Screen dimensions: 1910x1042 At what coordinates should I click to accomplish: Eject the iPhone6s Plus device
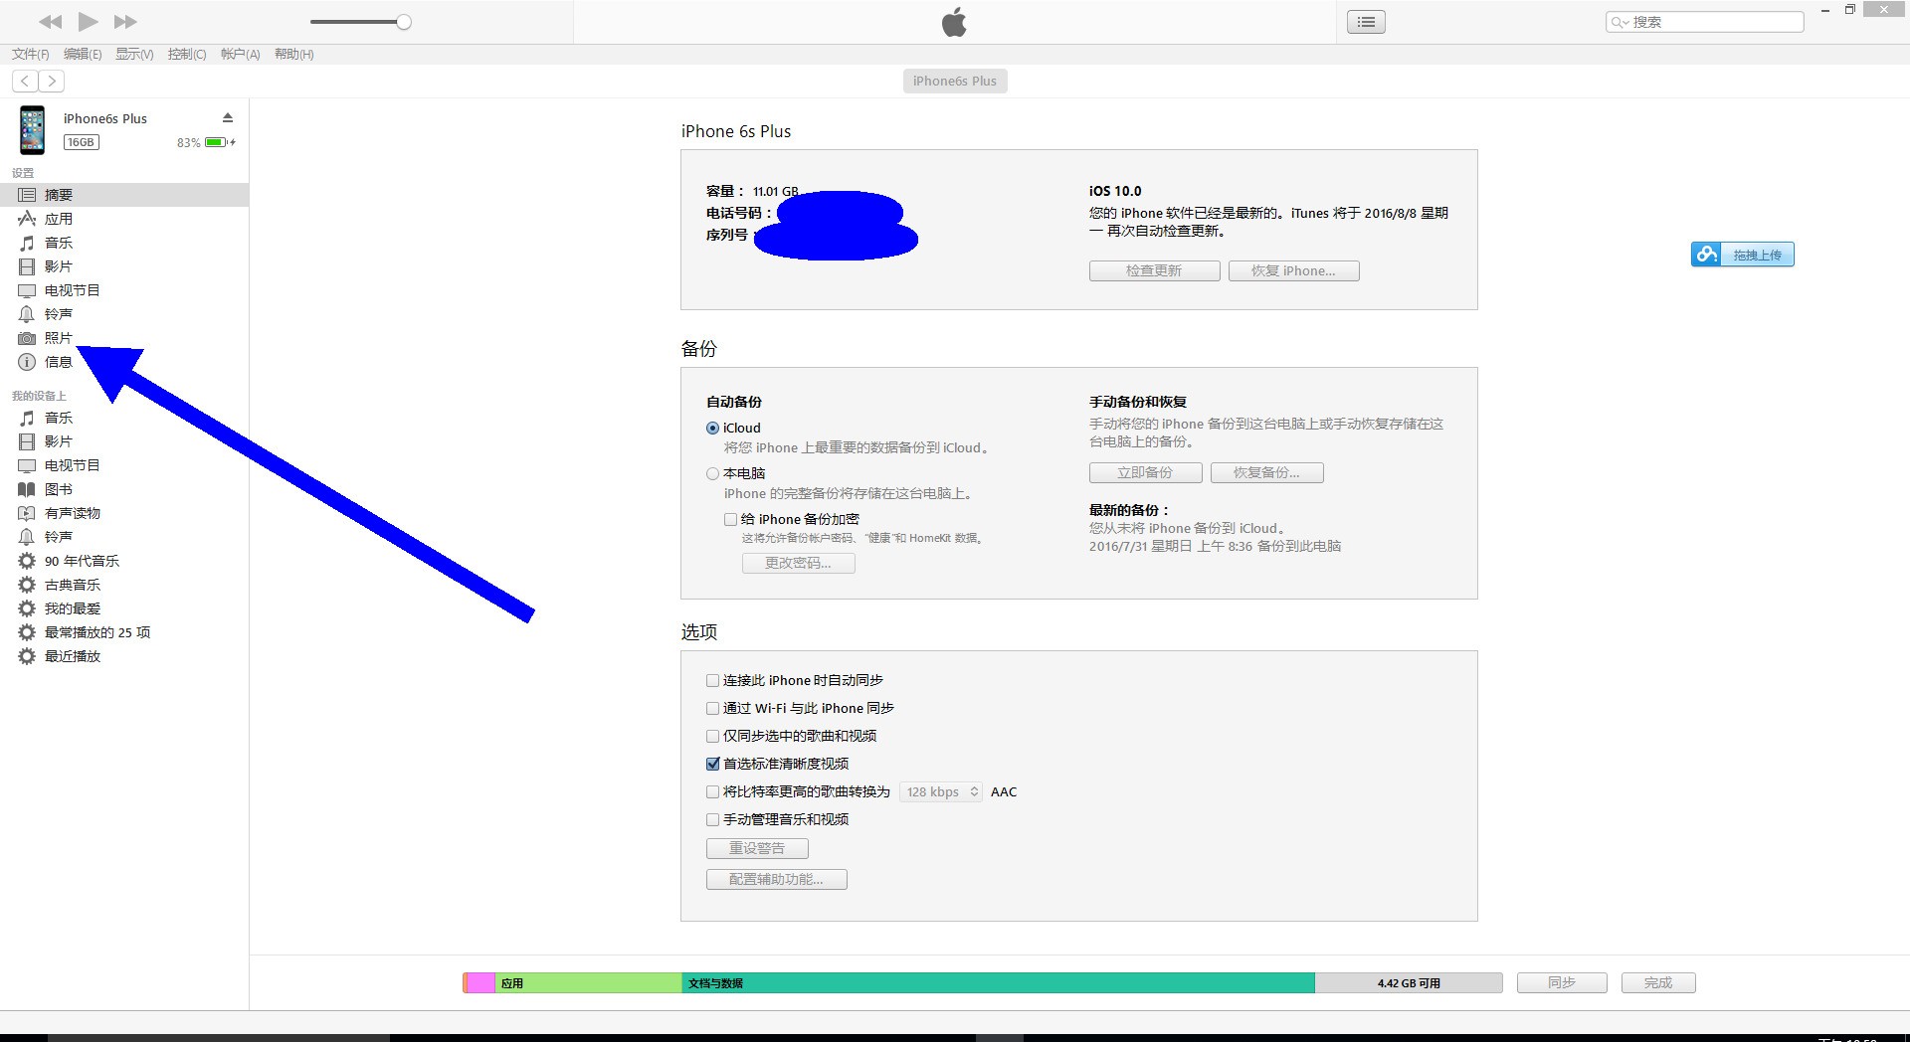coord(228,117)
